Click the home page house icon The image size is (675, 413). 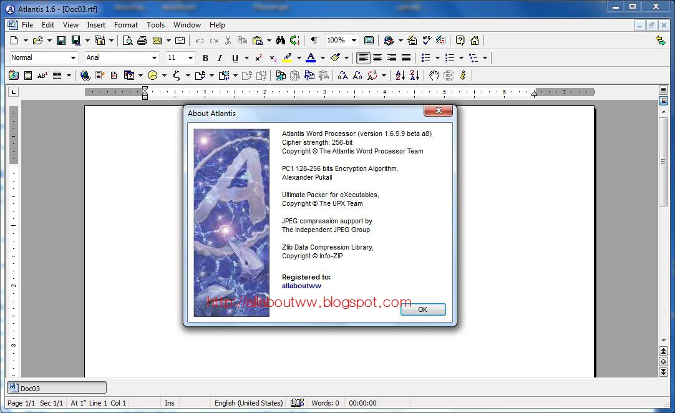click(x=474, y=41)
